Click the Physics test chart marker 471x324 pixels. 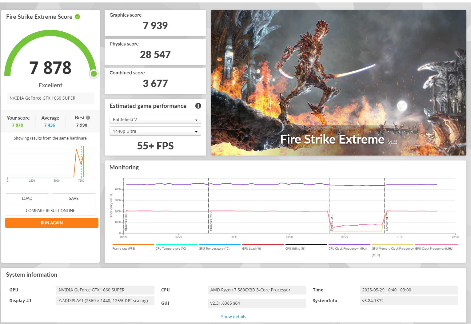tap(332, 223)
